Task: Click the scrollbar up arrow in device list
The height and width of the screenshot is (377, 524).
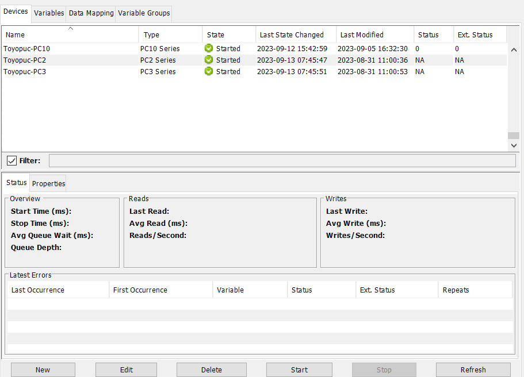Action: [x=514, y=50]
